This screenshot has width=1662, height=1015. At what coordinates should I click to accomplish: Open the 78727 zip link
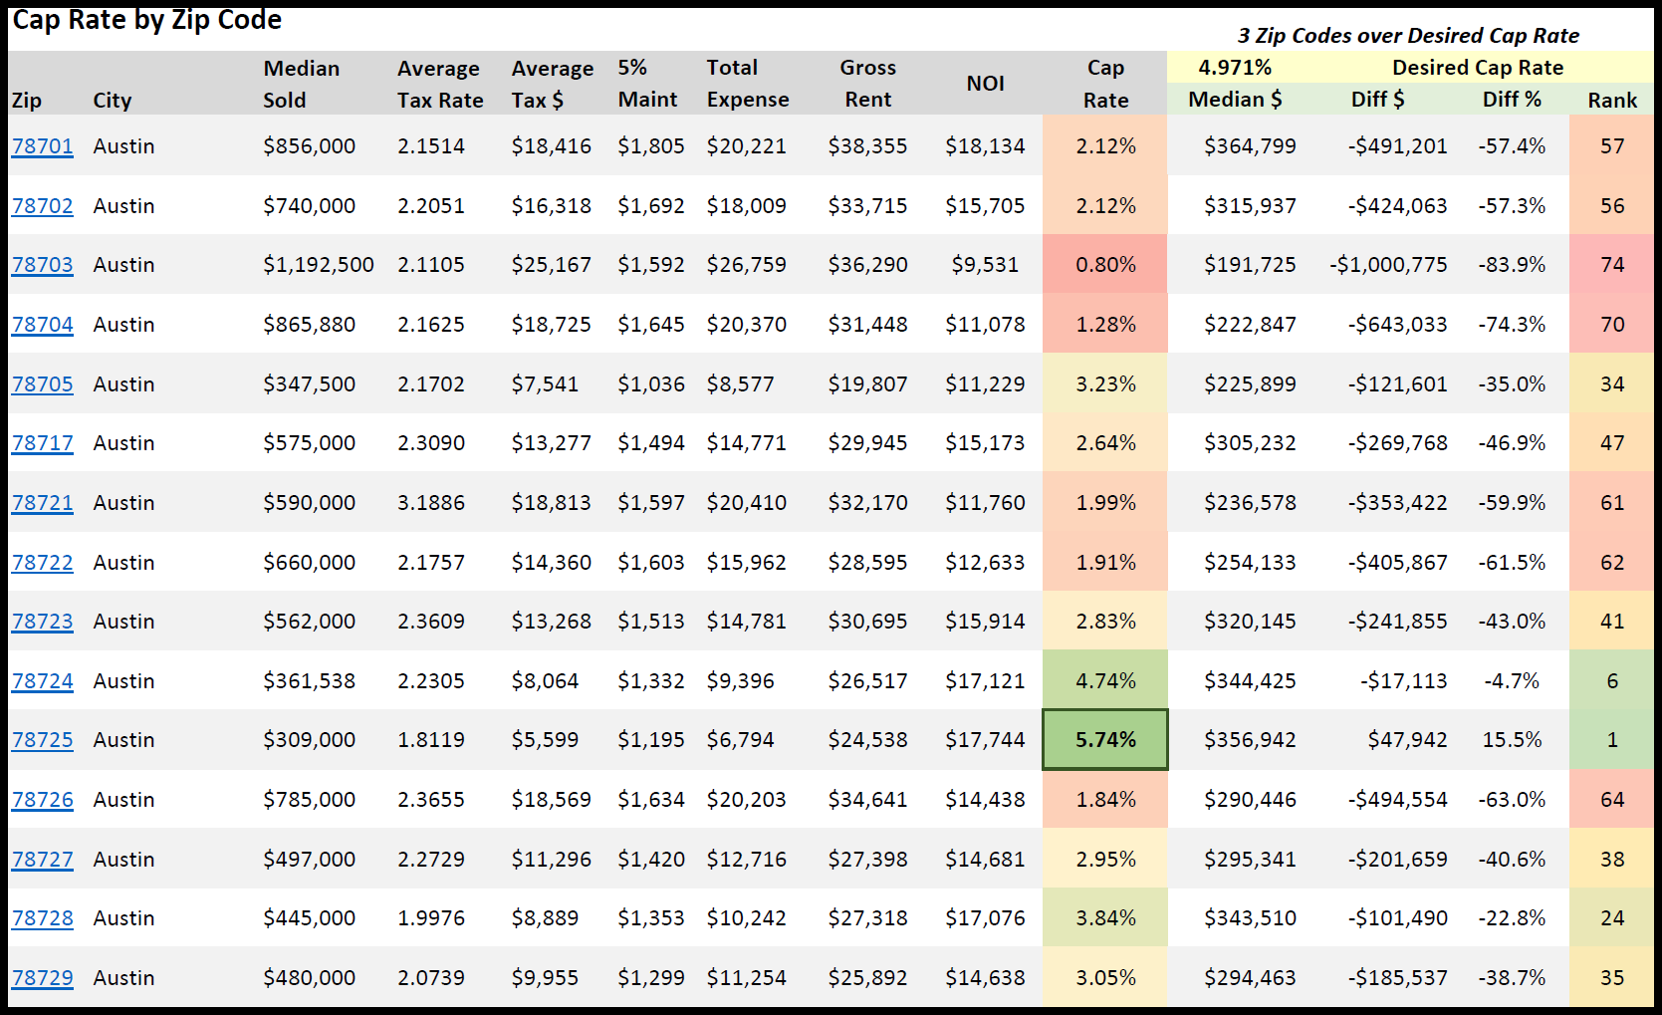pyautogui.click(x=43, y=860)
